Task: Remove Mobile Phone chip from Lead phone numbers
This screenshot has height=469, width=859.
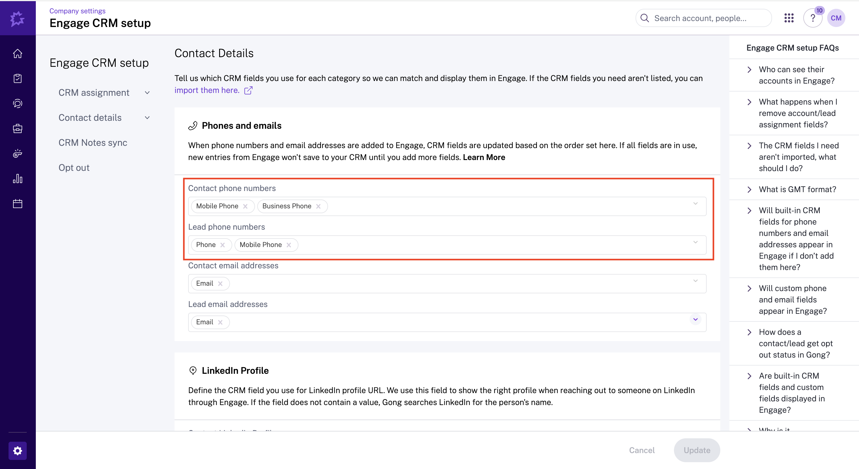Action: coord(289,245)
